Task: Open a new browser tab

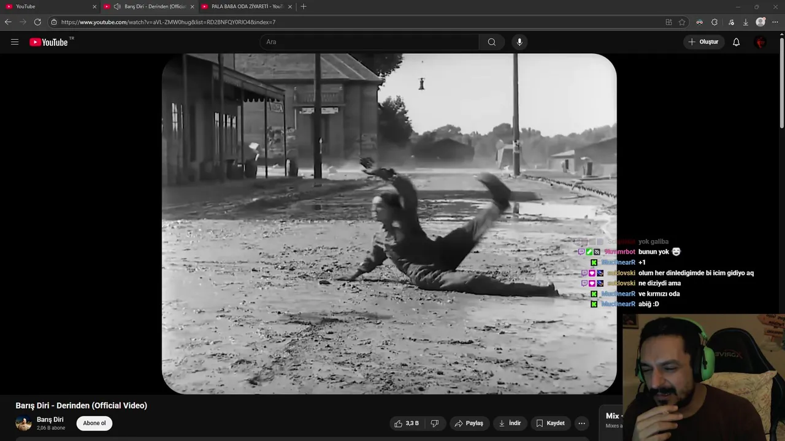Action: coord(303,6)
